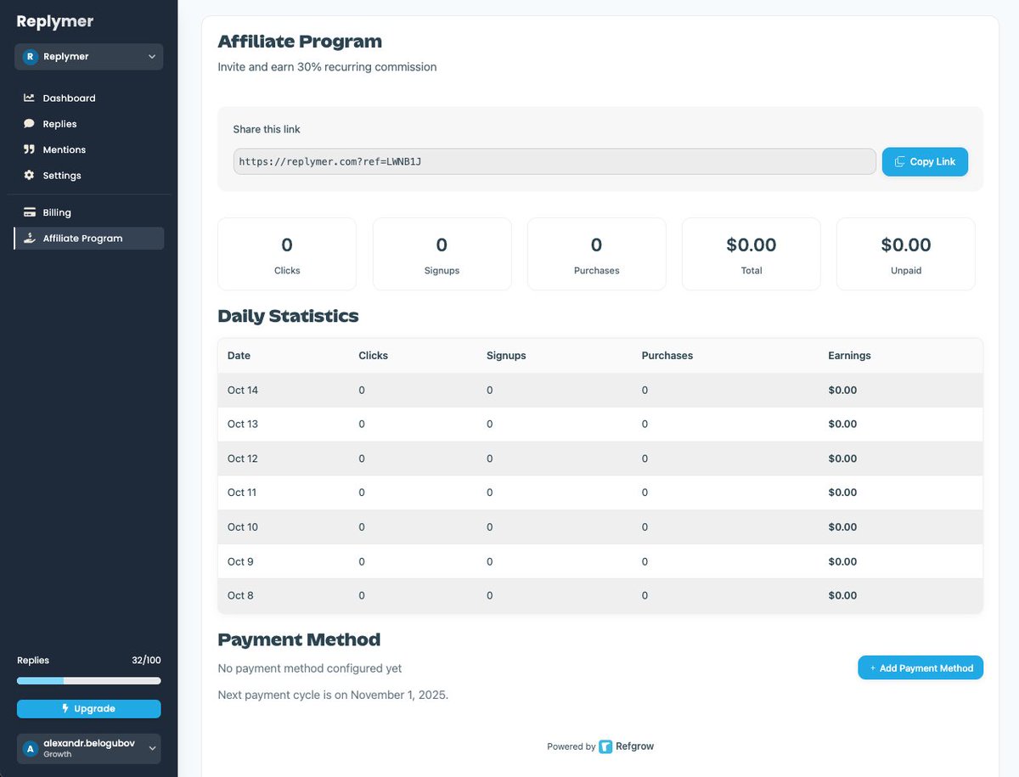Click the Replies usage progress bar
Viewport: 1019px width, 777px height.
88,680
